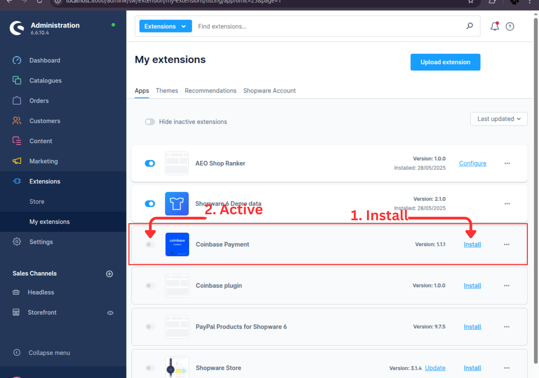Switch to the Themes tab
539x378 pixels.
pyautogui.click(x=167, y=91)
